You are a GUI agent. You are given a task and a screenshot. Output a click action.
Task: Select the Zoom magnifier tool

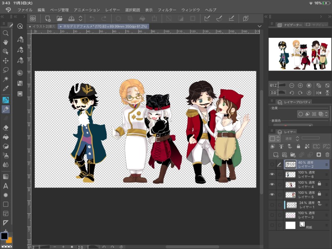(6, 33)
